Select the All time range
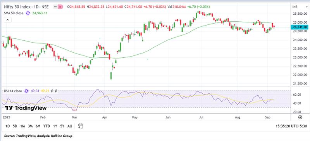Viewport: 310px width, 141px height. click(70, 126)
